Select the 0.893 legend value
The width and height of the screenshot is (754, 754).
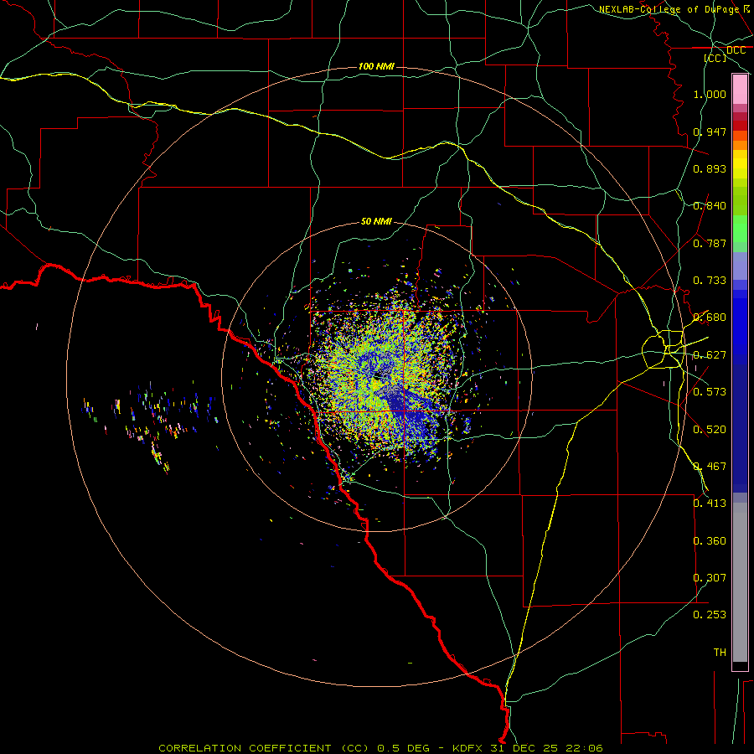[710, 168]
